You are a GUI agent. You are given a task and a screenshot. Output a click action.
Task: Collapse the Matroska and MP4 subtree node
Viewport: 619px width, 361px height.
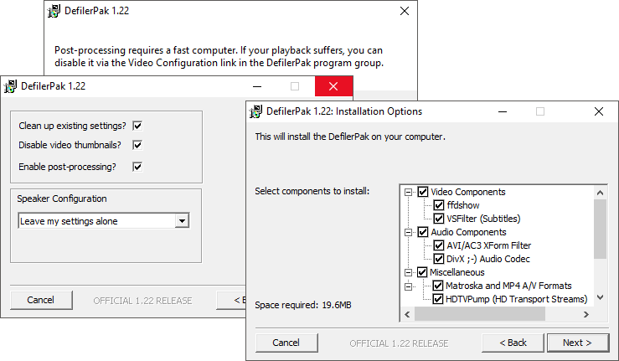click(x=408, y=286)
